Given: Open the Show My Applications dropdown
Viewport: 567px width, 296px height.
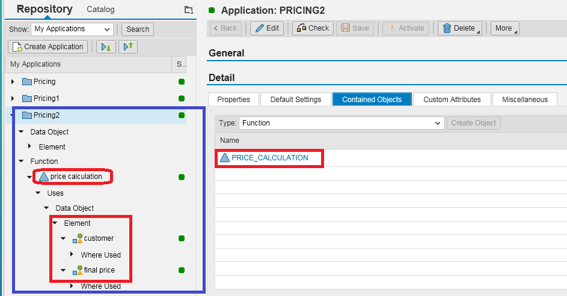Looking at the screenshot, I should 72,29.
